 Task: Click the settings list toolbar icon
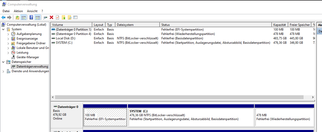click(75, 17)
